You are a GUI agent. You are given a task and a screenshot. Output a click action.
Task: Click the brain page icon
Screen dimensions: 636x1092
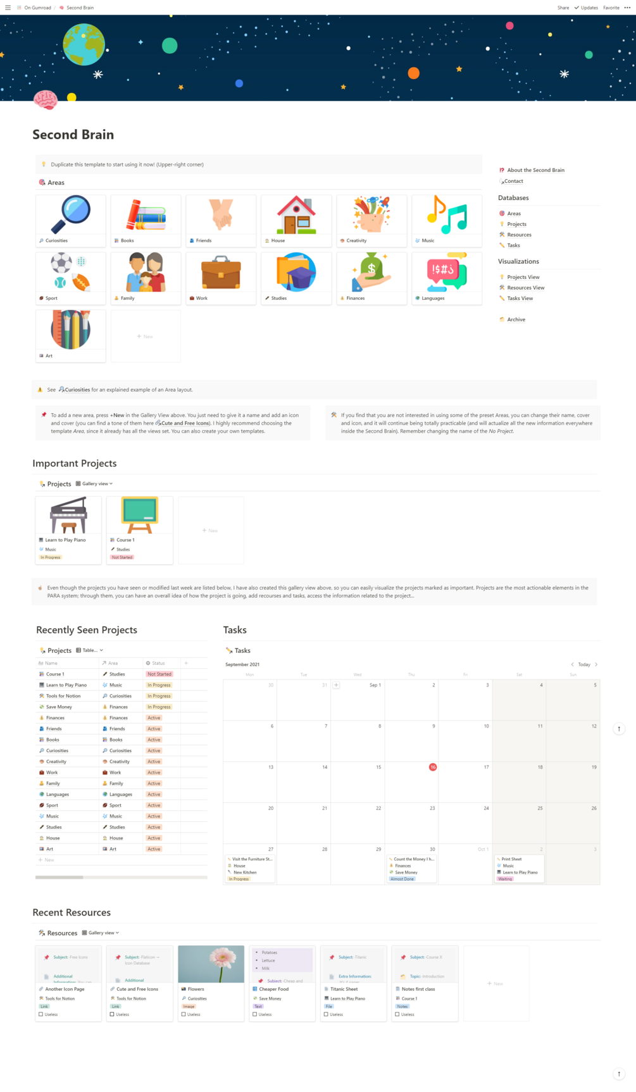45,99
